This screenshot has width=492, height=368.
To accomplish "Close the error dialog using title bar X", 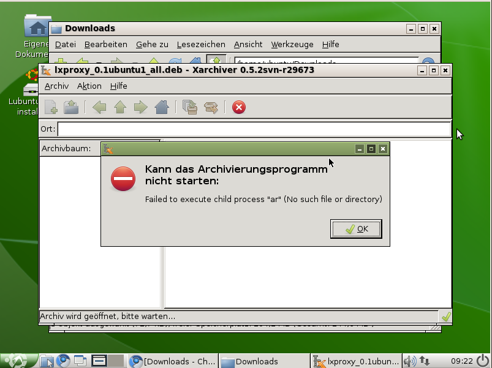I will 383,149.
